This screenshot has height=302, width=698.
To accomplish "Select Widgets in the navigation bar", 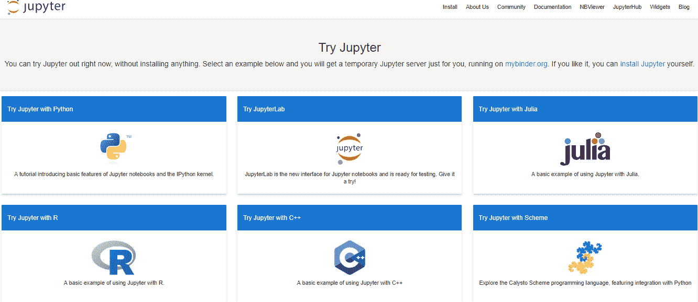I will click(660, 7).
